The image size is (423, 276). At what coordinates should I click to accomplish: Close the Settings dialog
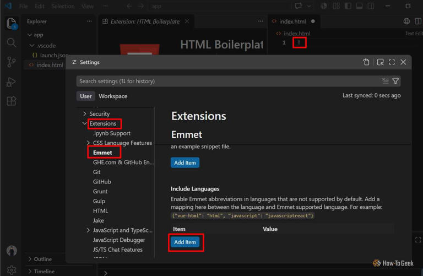tap(403, 62)
